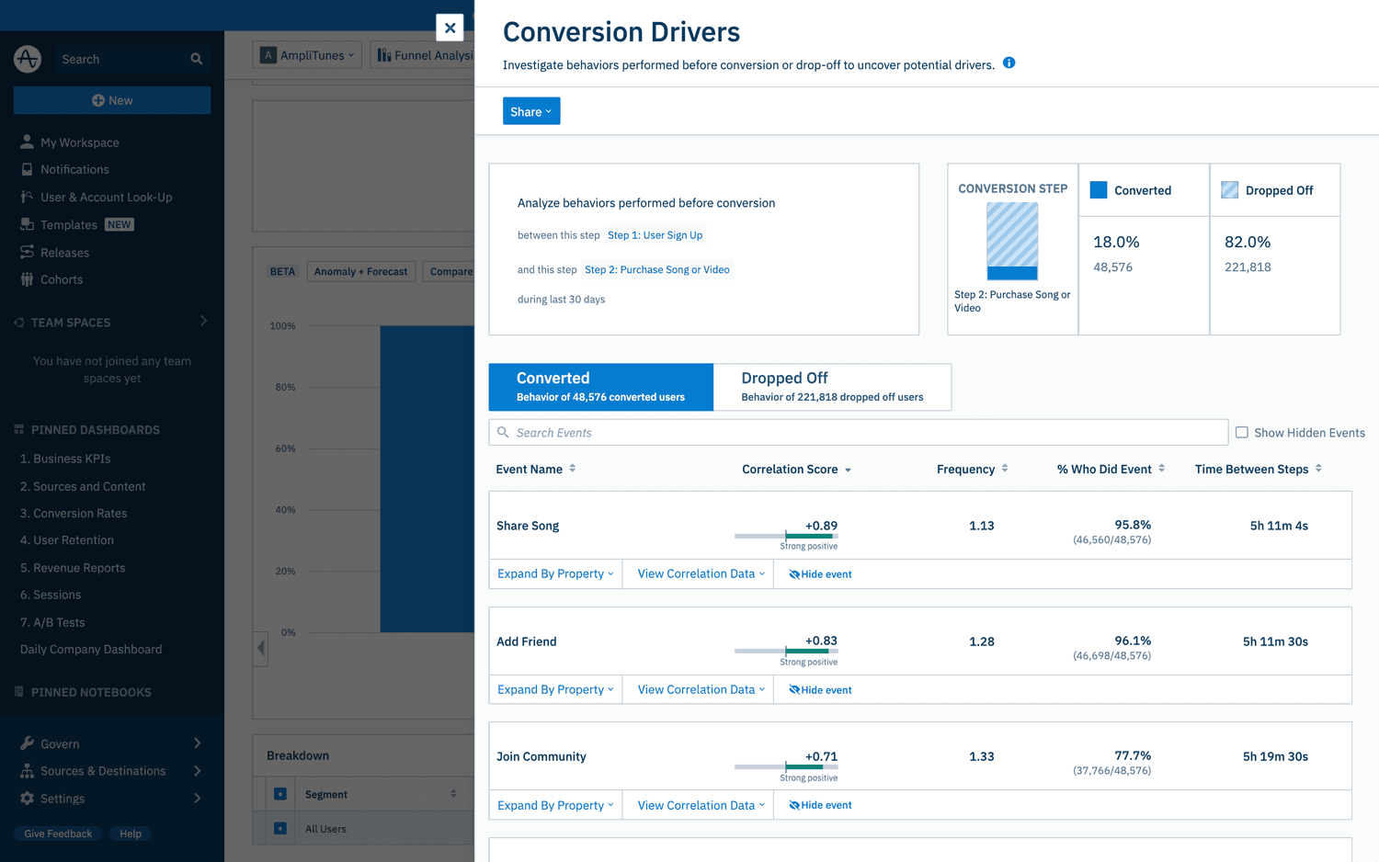The height and width of the screenshot is (862, 1379).
Task: Open Step 2: Purchase Song or Video
Action: (656, 269)
